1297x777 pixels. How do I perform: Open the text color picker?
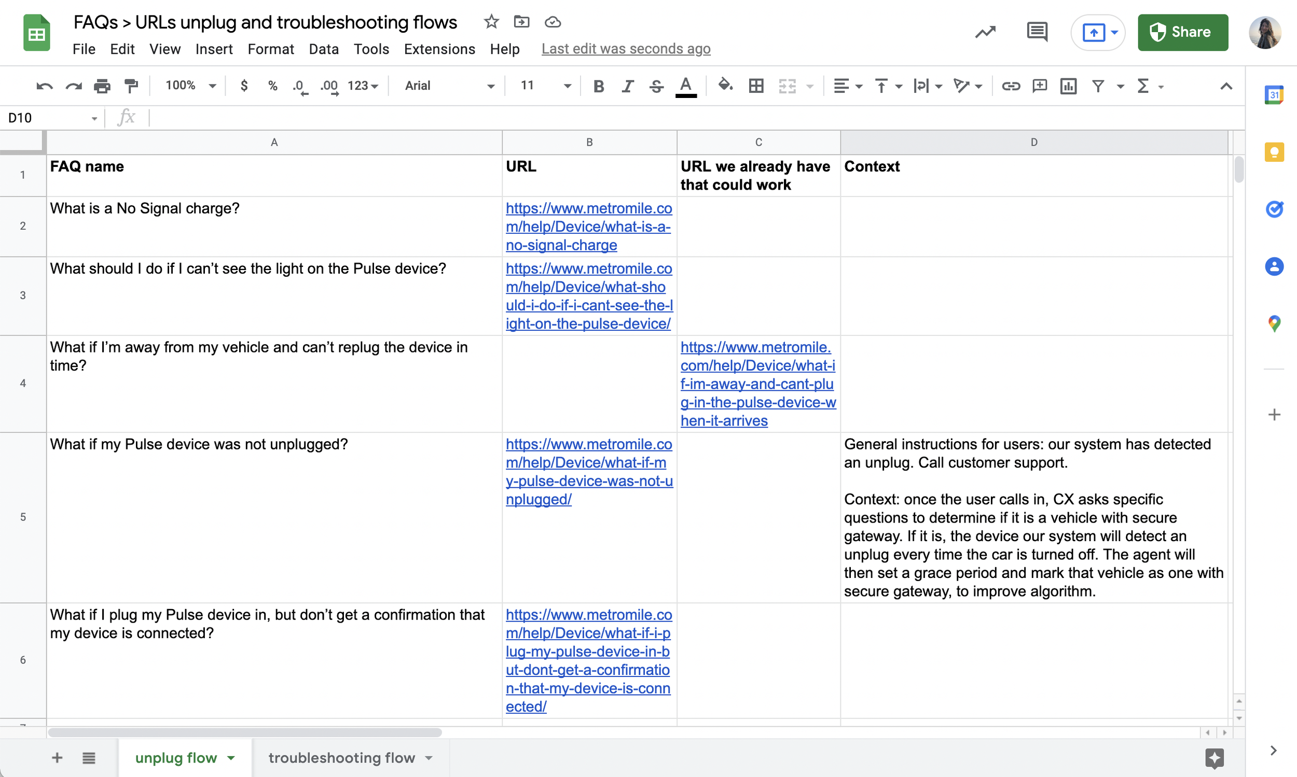coord(686,87)
